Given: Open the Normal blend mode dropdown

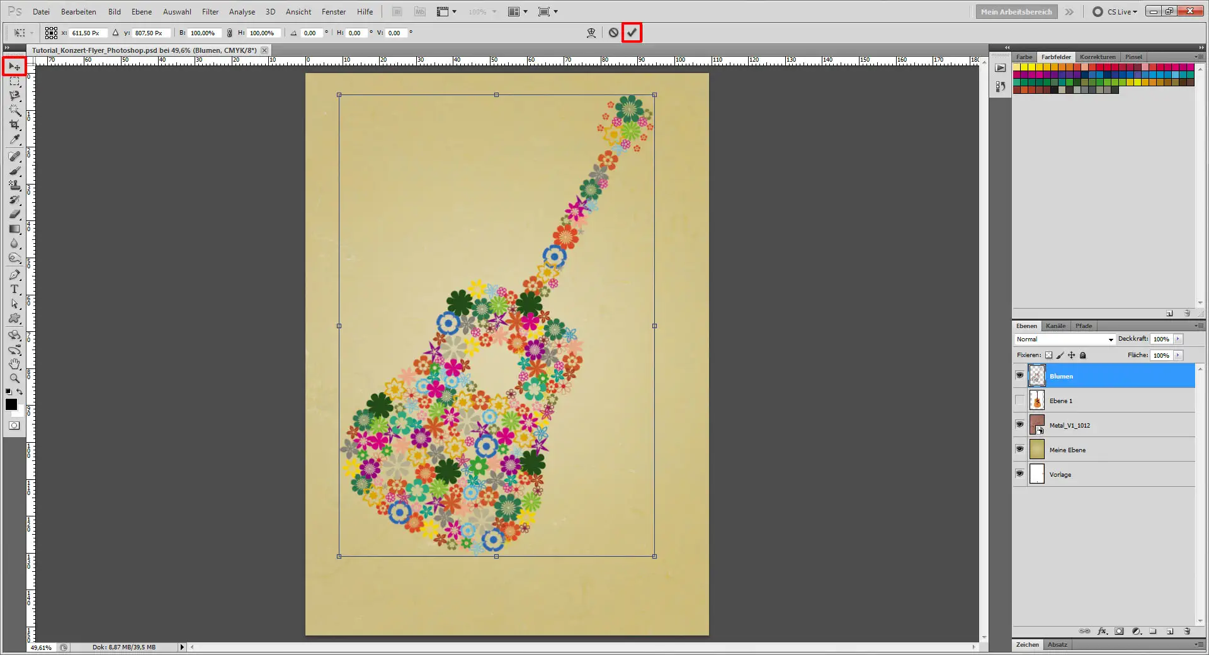Looking at the screenshot, I should click(x=1065, y=339).
